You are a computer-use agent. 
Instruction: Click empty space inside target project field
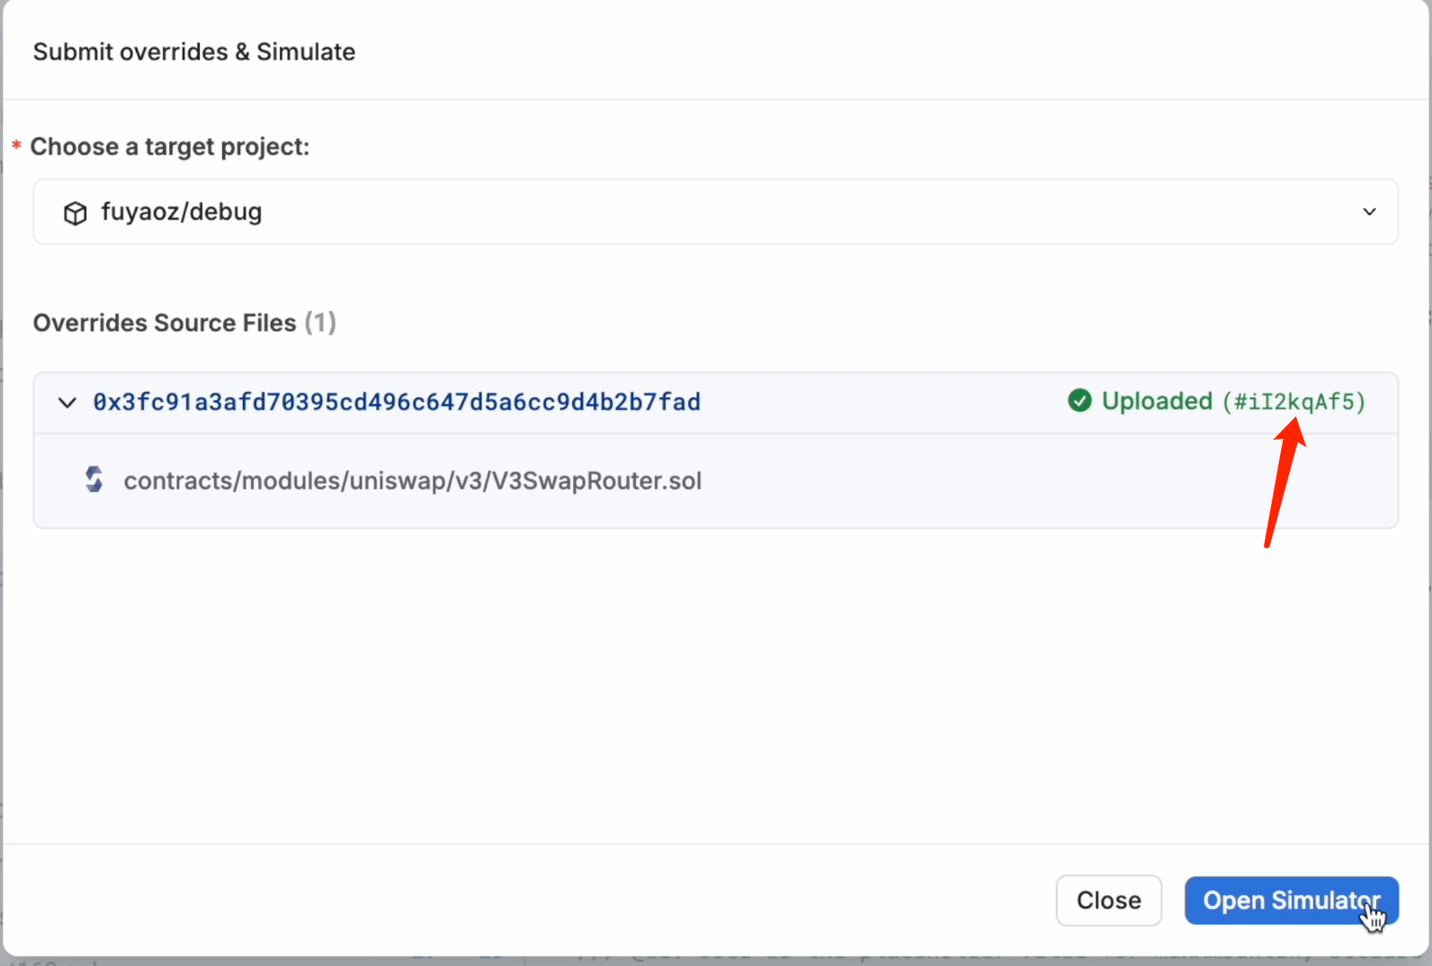[810, 212]
